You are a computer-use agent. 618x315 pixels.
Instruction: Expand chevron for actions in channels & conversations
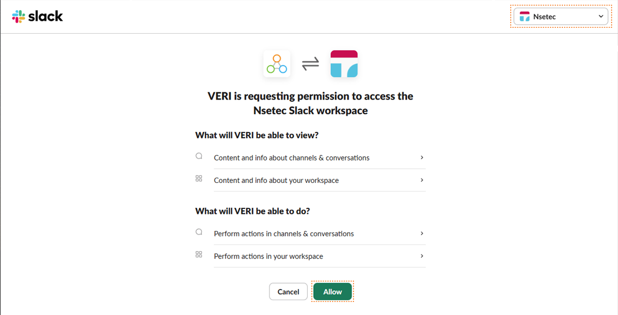[421, 233]
